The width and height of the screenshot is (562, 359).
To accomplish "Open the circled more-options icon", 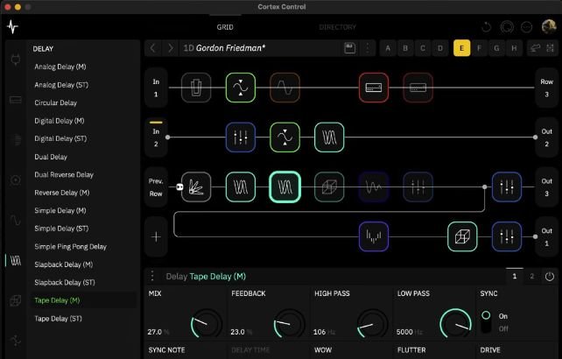I will (x=526, y=27).
